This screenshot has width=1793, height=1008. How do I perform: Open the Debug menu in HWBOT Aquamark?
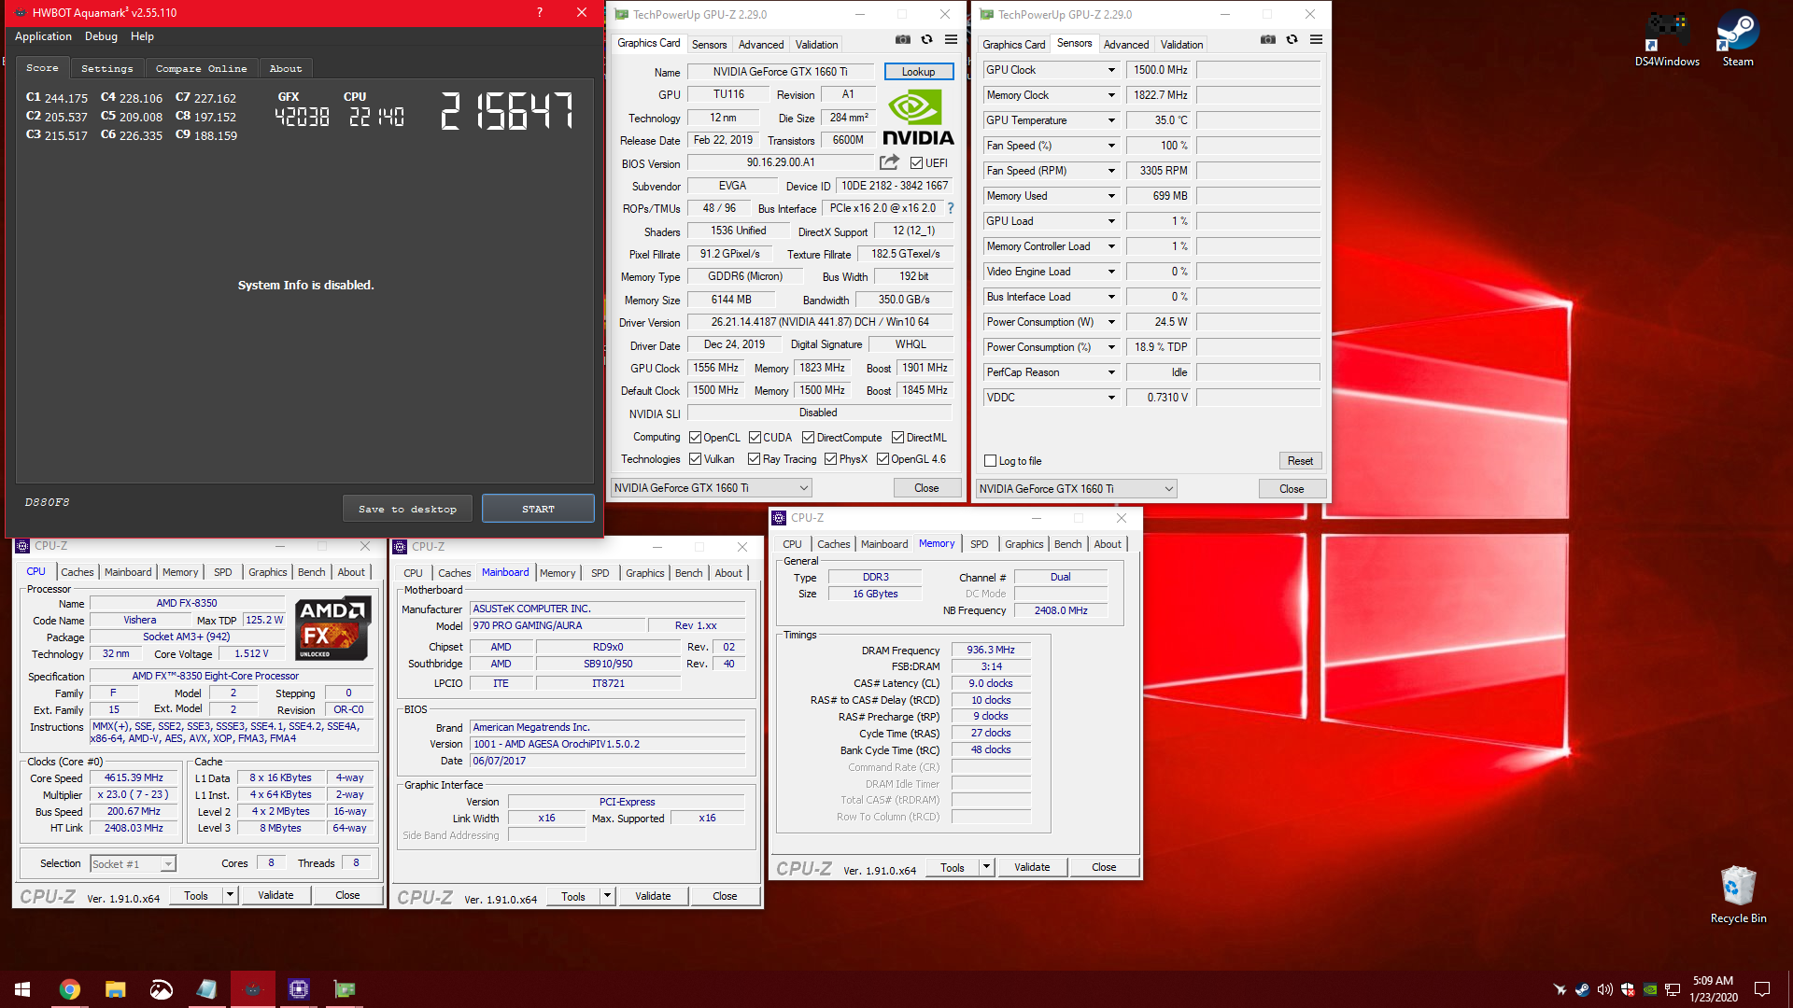[x=101, y=36]
